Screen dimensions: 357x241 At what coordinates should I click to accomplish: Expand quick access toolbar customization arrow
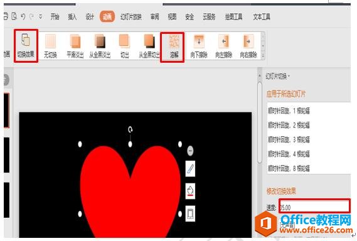41,16
